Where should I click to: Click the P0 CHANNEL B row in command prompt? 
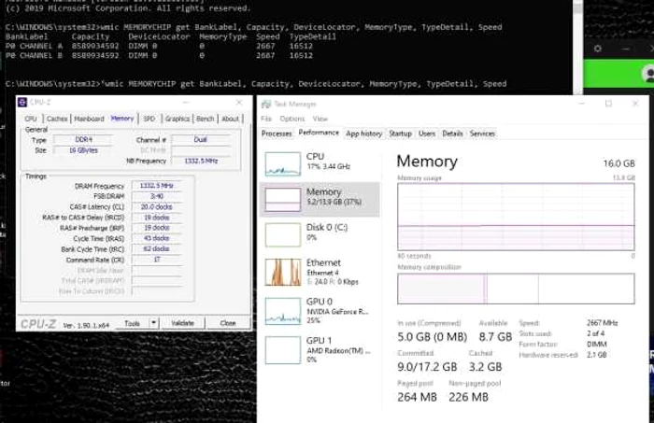[x=159, y=55]
